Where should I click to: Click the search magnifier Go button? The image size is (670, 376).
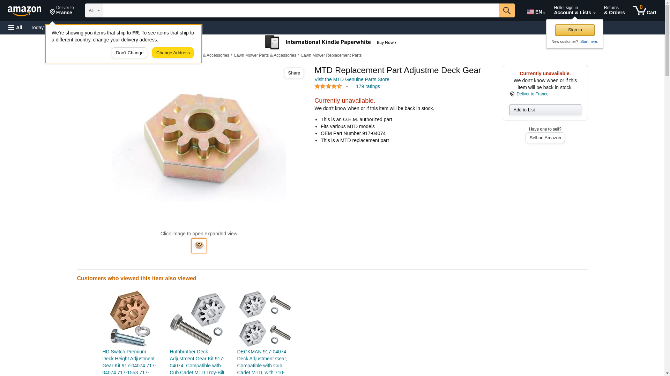click(507, 10)
